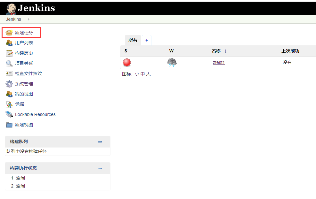Sort by the W weather column
Screen dimensions: 316x199
click(x=171, y=51)
